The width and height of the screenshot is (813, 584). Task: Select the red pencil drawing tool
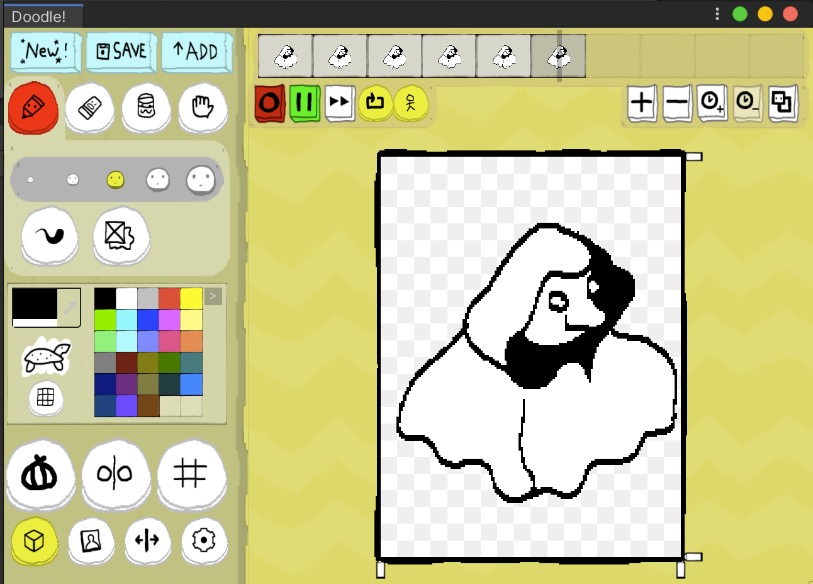(33, 108)
